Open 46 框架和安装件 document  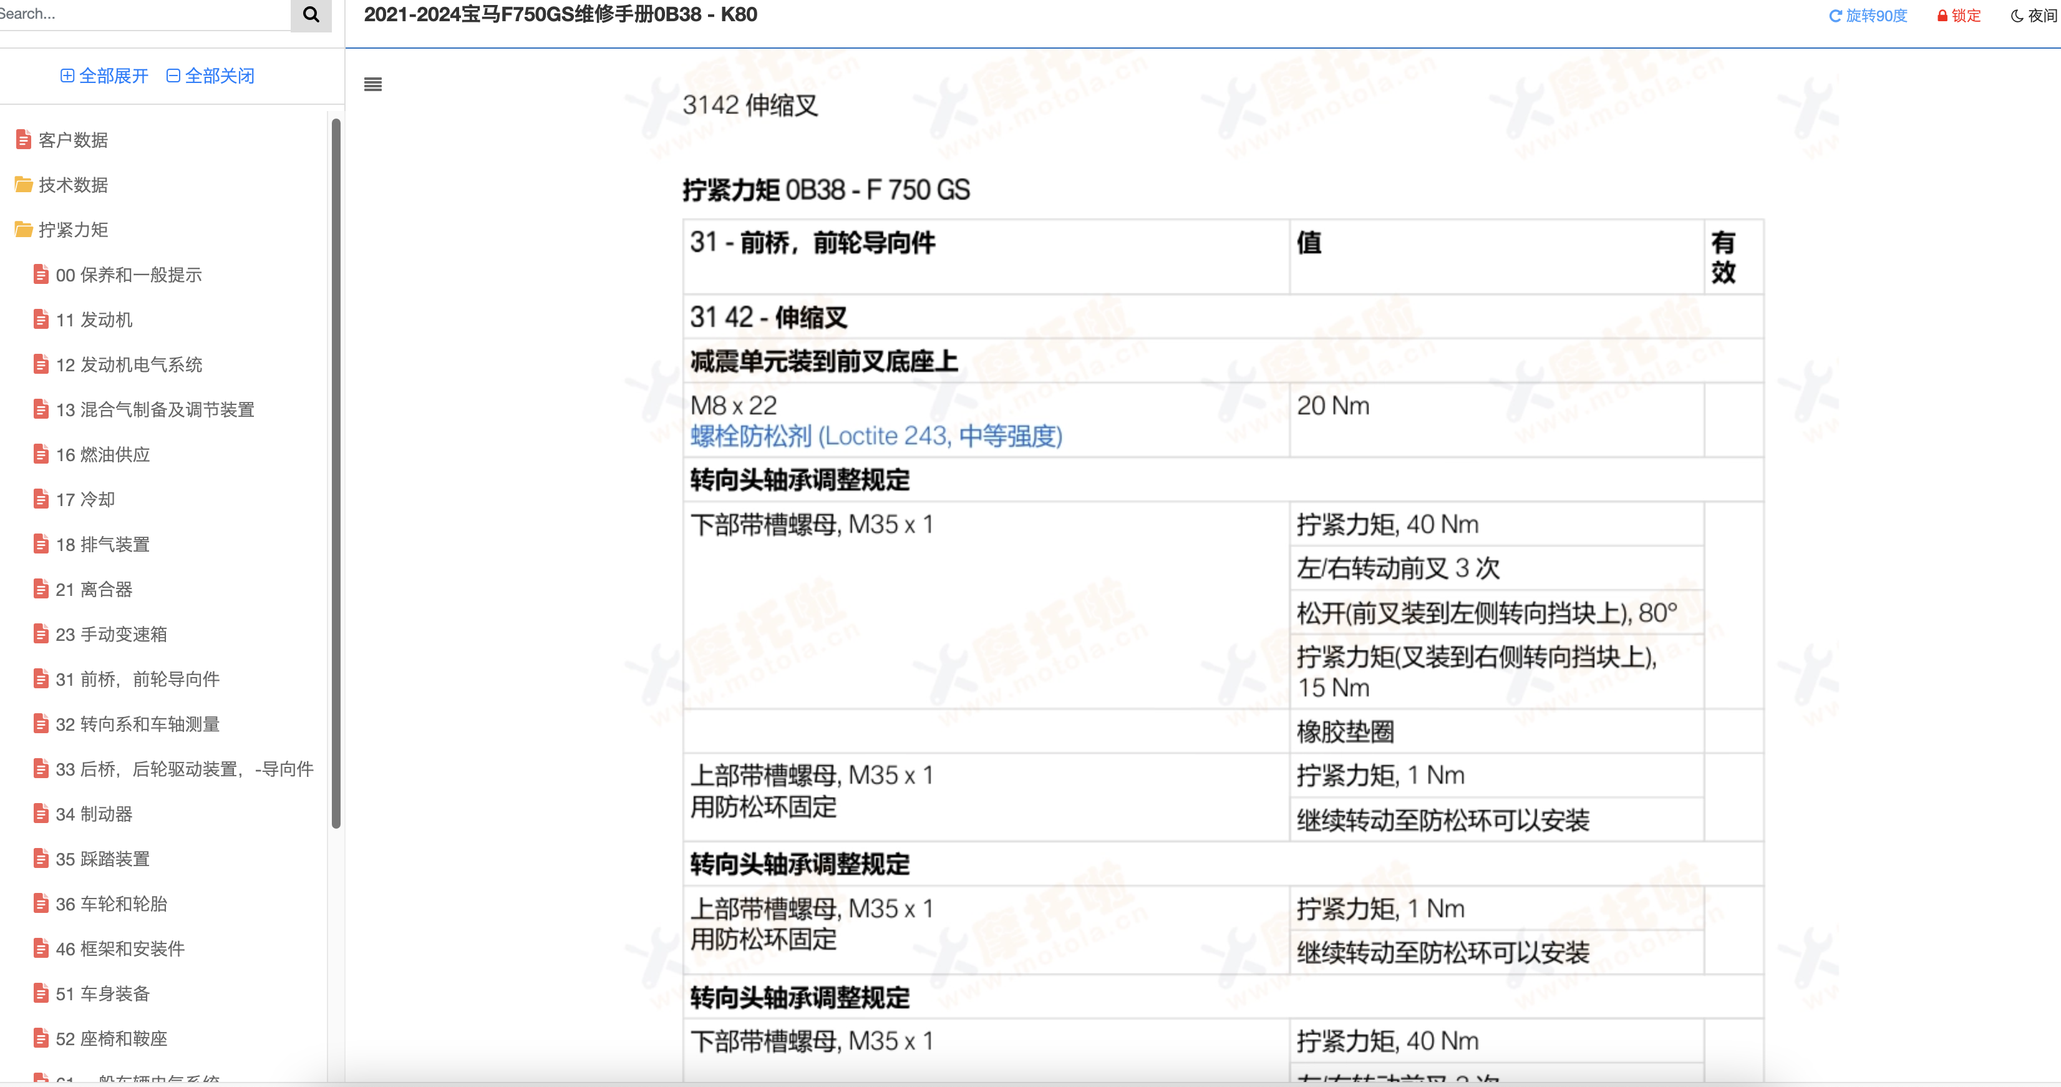pyautogui.click(x=120, y=949)
